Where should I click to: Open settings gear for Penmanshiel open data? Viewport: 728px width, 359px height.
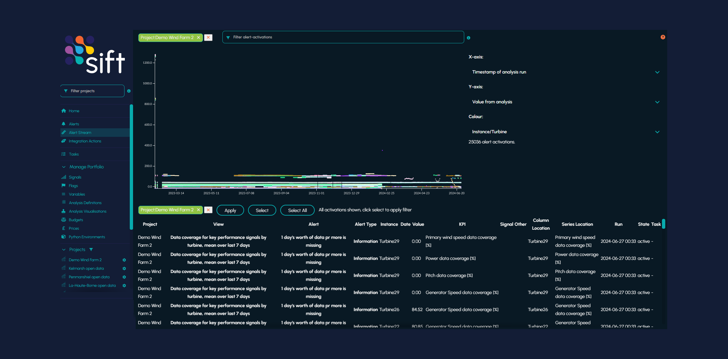tap(124, 277)
